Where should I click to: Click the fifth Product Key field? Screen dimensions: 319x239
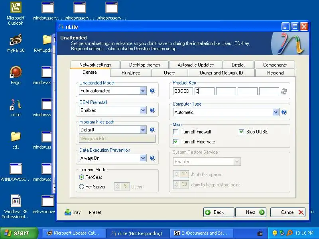269,91
